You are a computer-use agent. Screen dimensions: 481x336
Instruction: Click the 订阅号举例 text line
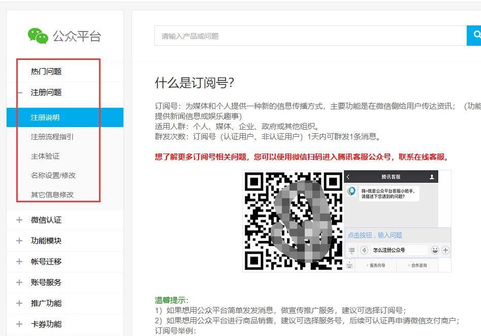coord(175,331)
